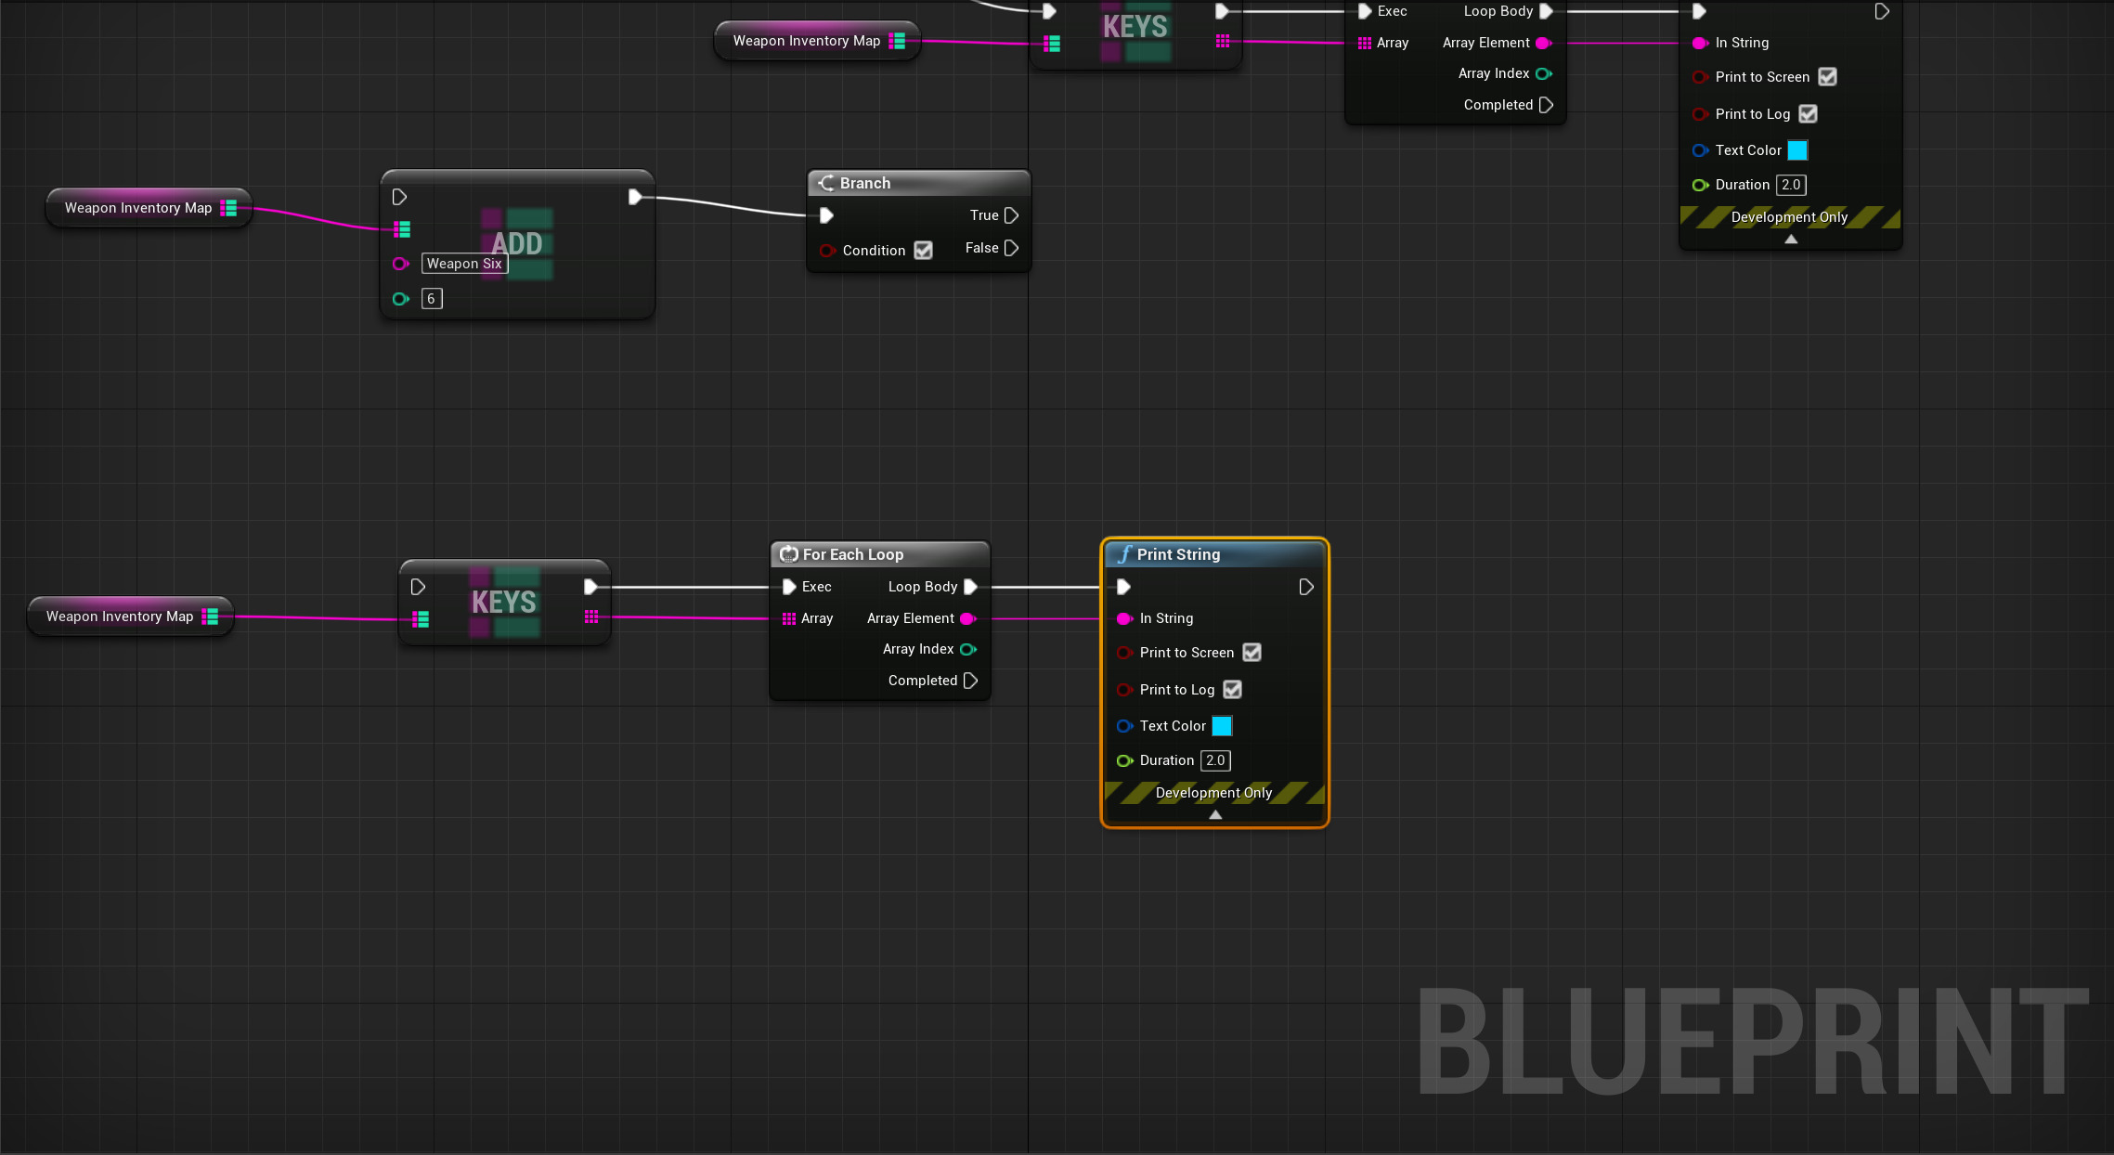The image size is (2114, 1155).
Task: Click the Branch node True output pin
Action: (x=1012, y=215)
